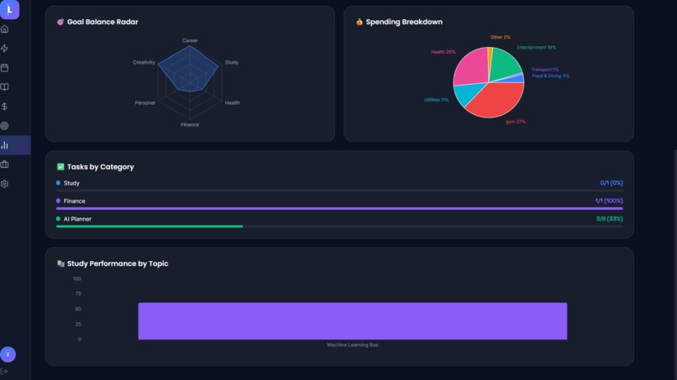Click the user avatar circle in sidebar
Image resolution: width=677 pixels, height=380 pixels.
point(8,355)
